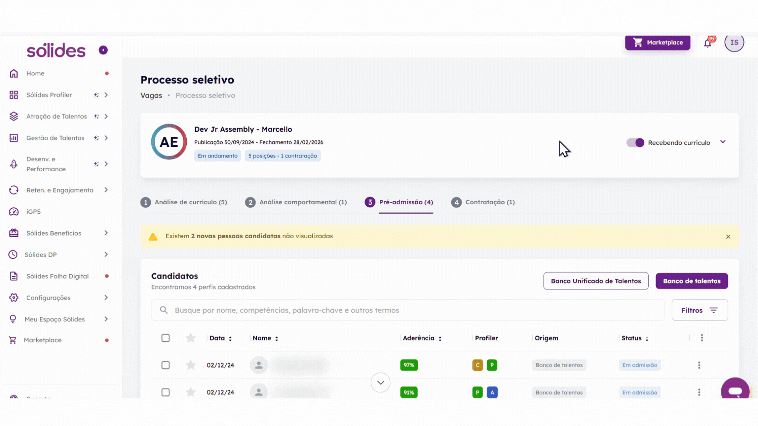
Task: Click the Atração de Talentos layers icon
Action: point(14,116)
